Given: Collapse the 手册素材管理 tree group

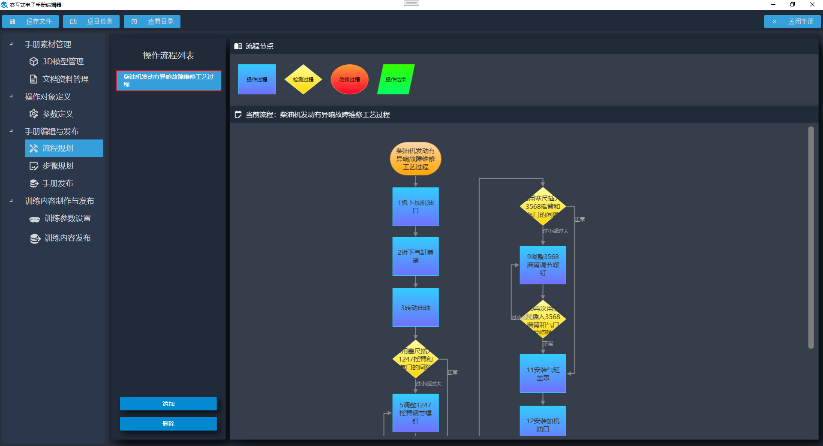Looking at the screenshot, I should pos(12,44).
